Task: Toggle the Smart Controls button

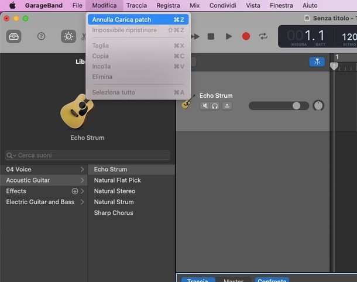Action: pyautogui.click(x=68, y=36)
